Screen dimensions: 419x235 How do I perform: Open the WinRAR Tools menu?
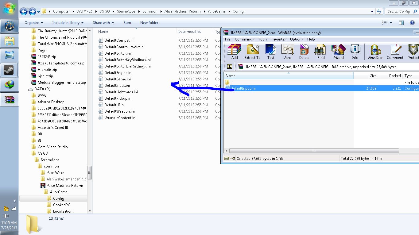(262, 39)
